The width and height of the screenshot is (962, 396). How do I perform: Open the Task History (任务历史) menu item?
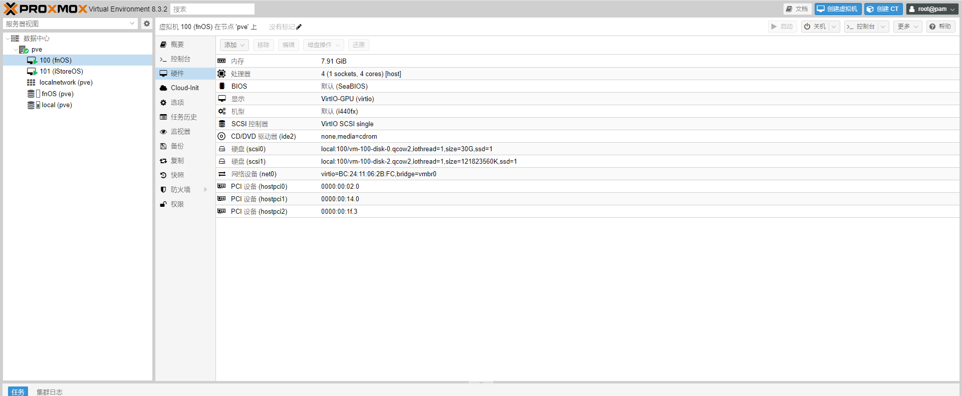pos(185,117)
